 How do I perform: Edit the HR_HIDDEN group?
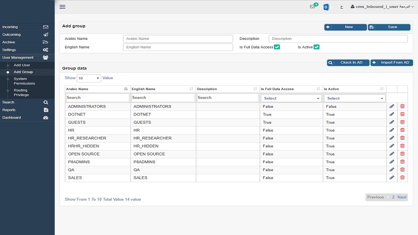(x=392, y=146)
